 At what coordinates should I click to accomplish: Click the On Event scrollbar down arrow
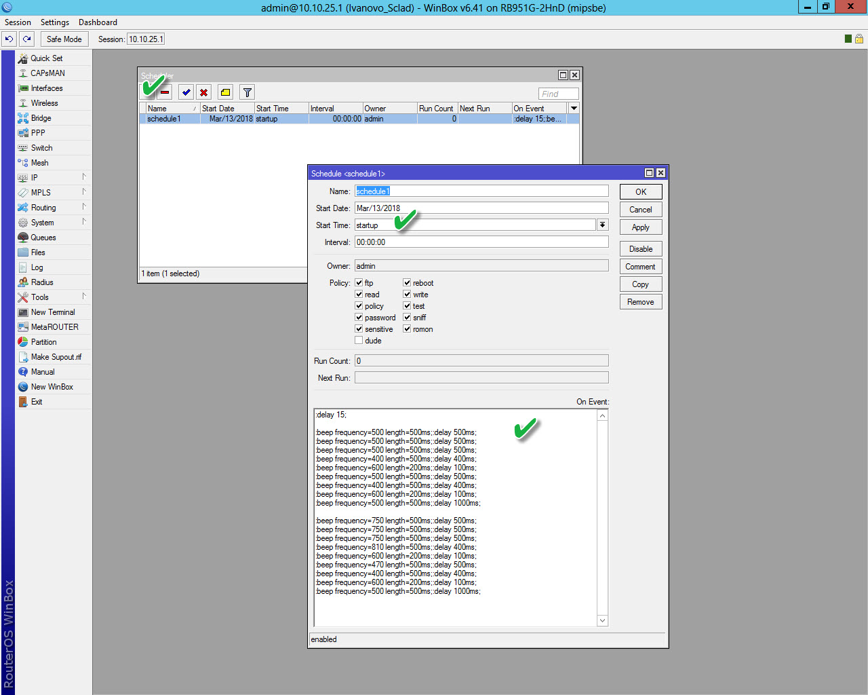(603, 621)
